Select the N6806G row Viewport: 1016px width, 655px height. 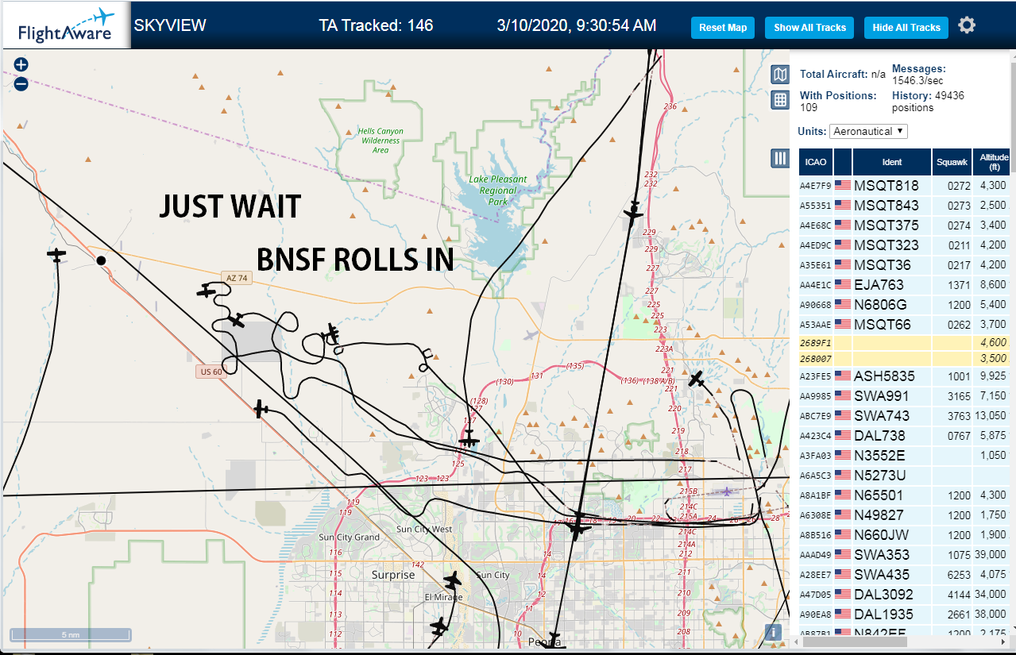(905, 305)
